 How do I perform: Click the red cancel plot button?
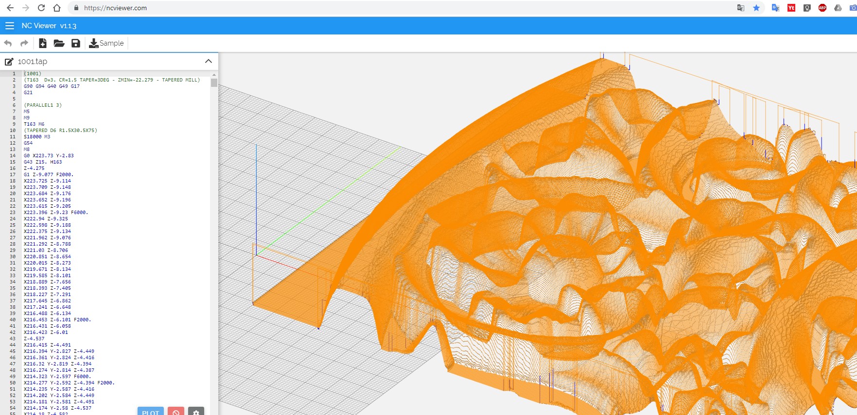(x=176, y=412)
